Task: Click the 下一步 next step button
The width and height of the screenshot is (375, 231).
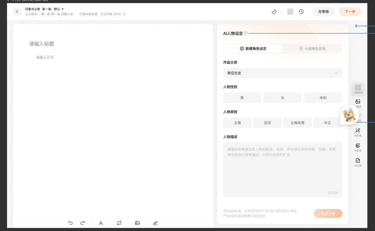Action: [350, 12]
